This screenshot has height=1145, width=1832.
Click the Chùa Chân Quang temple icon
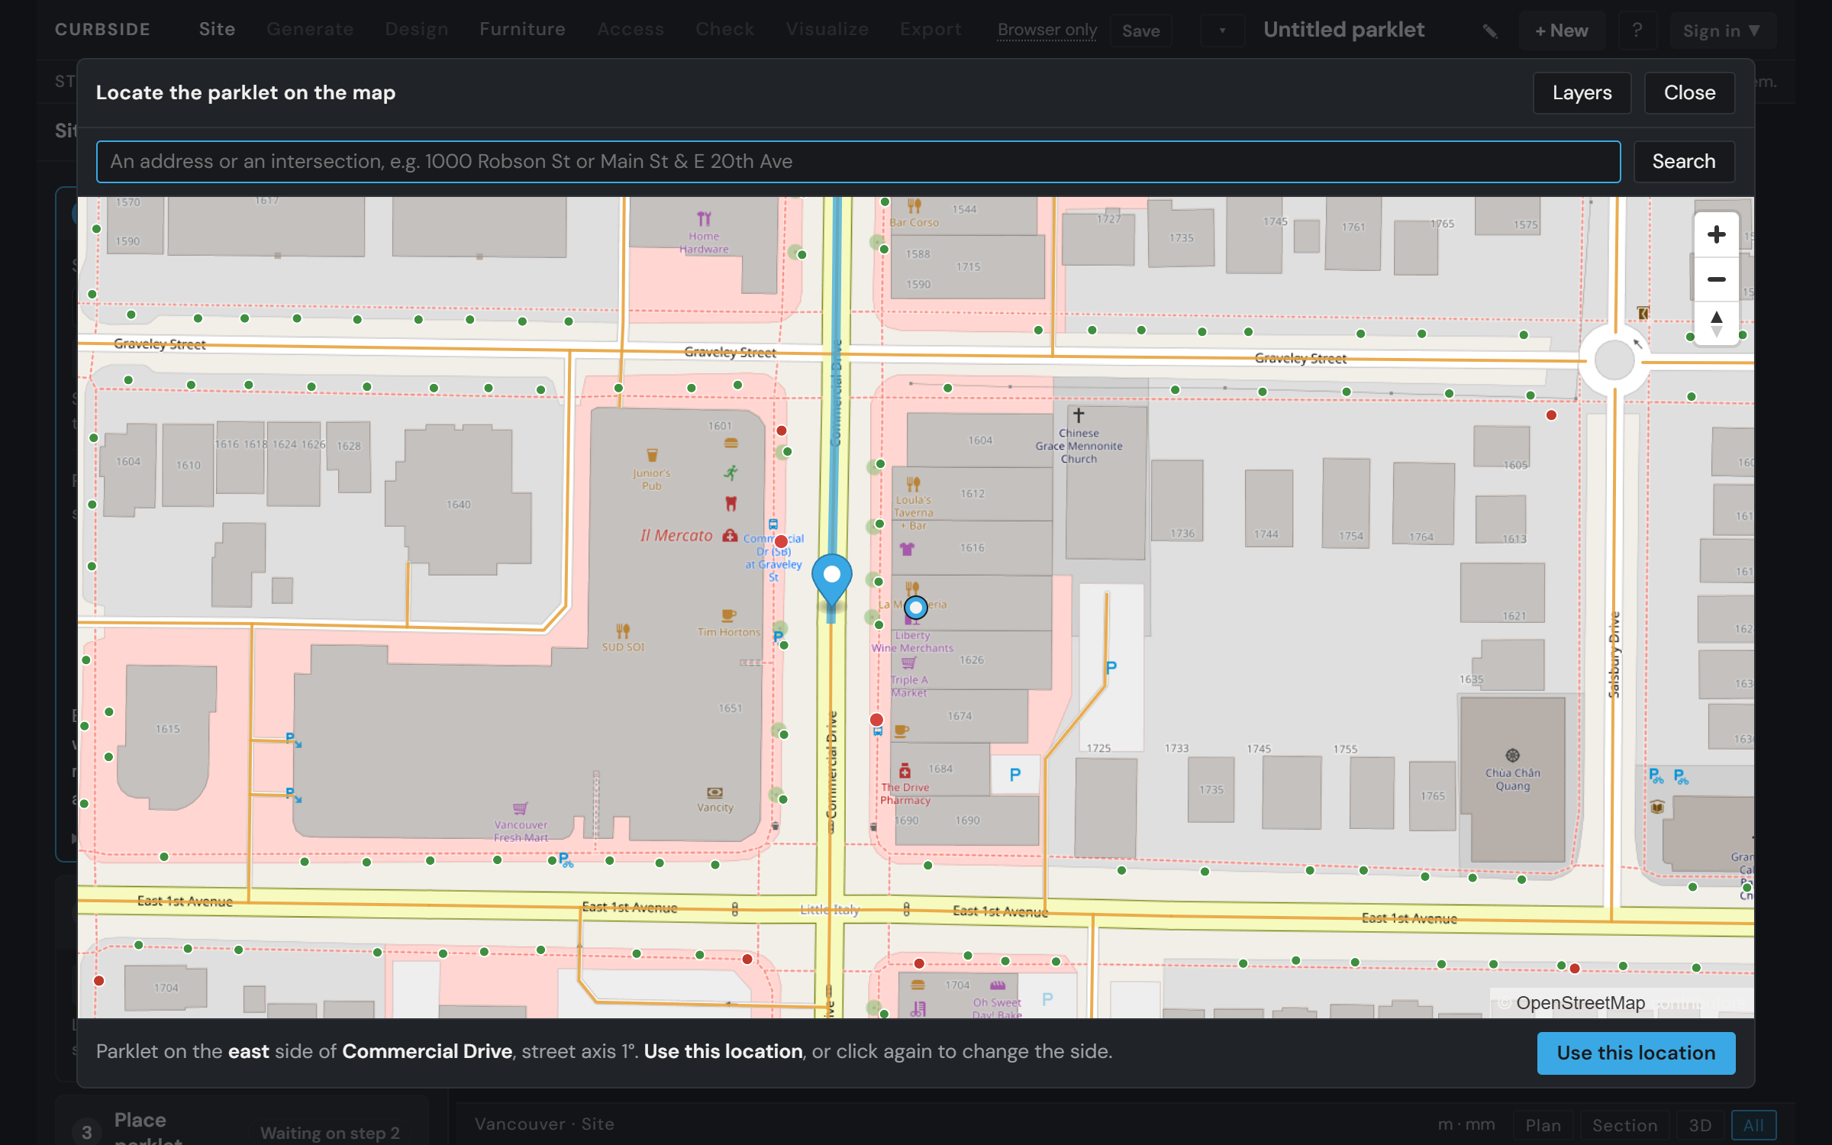click(x=1512, y=756)
